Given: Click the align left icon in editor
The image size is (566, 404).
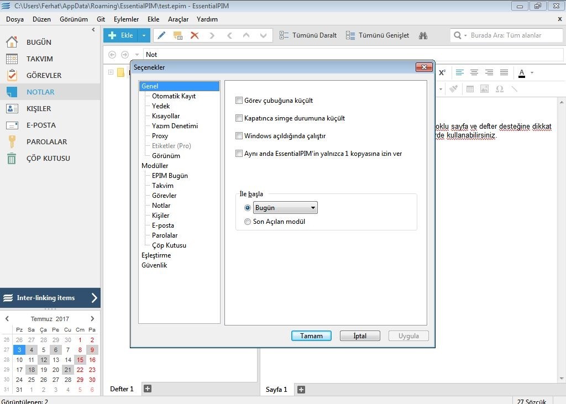Looking at the screenshot, I should click(459, 72).
